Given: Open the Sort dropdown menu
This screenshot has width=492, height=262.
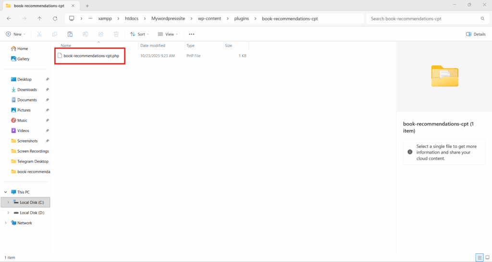Looking at the screenshot, I should coord(140,34).
